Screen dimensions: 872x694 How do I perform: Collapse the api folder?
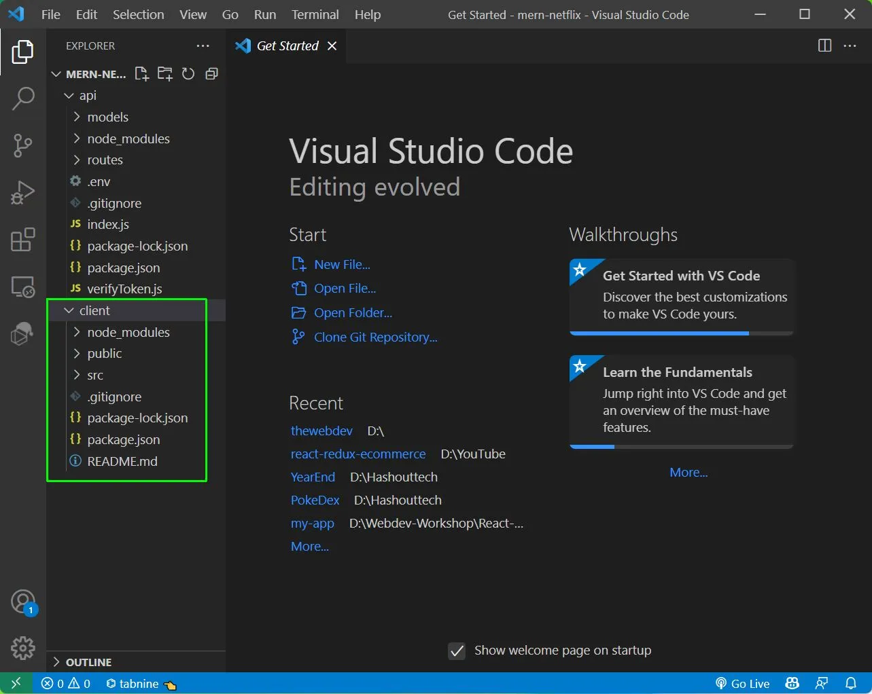pos(136,96)
